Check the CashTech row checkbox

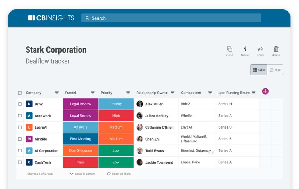20,162
